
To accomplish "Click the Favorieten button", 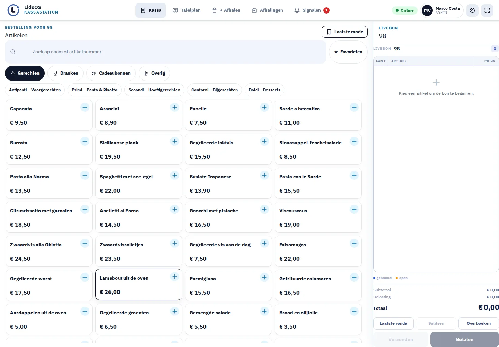I will pyautogui.click(x=348, y=52).
